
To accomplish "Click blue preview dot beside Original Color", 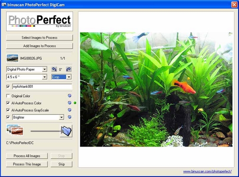I will [70, 96].
